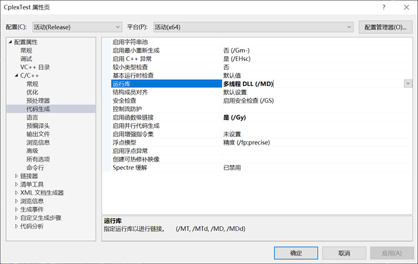Click the 已禁用 value for Spectre
Image resolution: width=418 pixels, height=264 pixels.
[232, 168]
